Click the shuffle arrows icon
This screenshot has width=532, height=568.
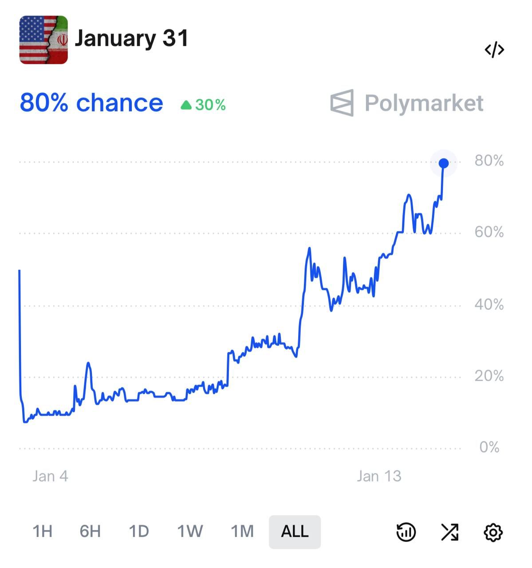[449, 532]
